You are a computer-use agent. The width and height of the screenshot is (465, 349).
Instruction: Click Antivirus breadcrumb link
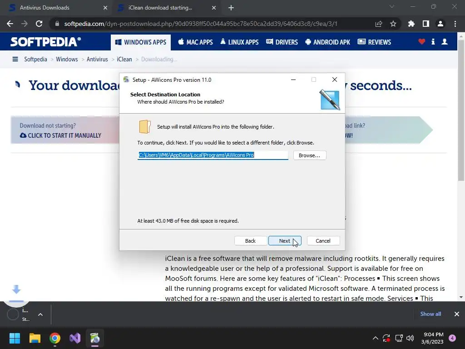point(97,59)
